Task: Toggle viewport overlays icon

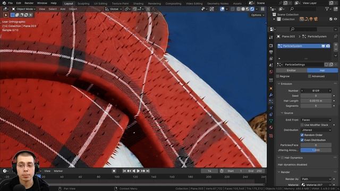Action: pyautogui.click(x=222, y=9)
